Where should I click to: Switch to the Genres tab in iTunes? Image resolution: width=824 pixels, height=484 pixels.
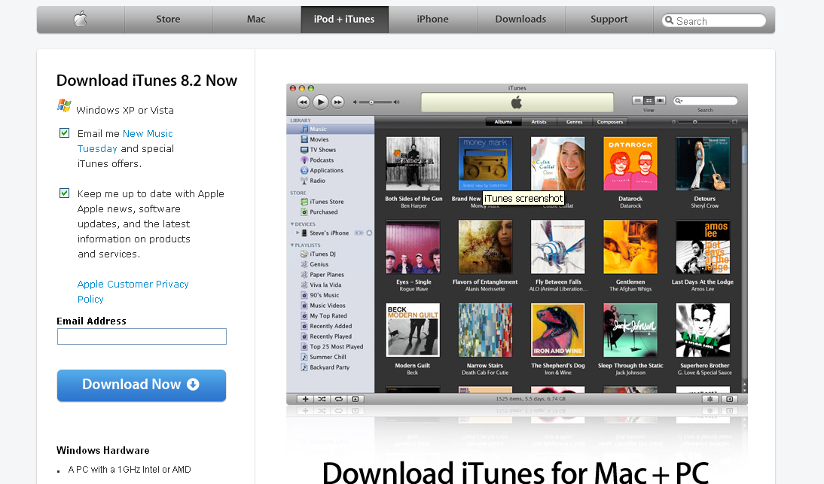coord(575,122)
